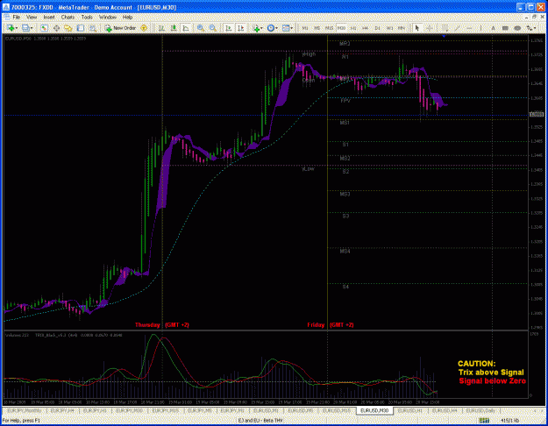Select the ellipse shape tool

pos(517,28)
